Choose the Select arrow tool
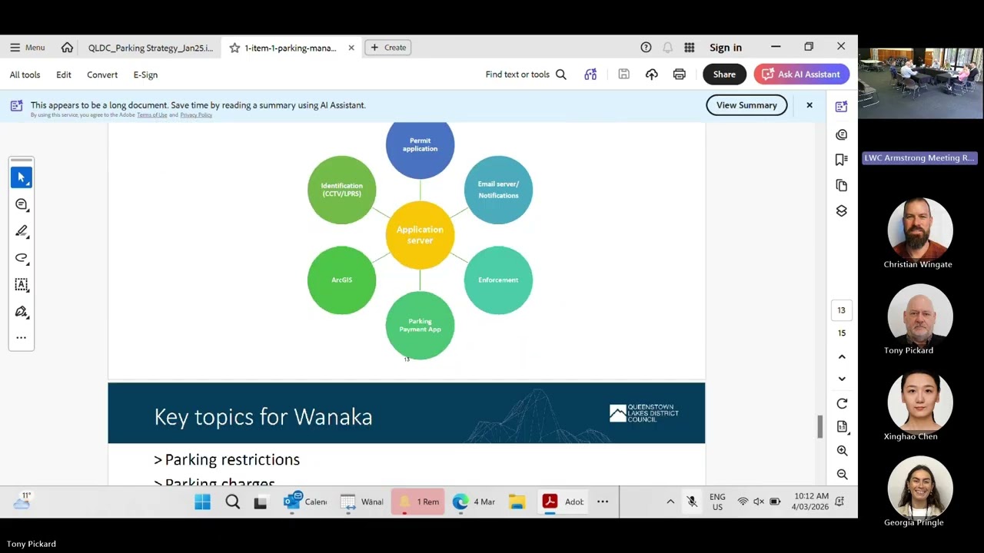Screen dimensions: 984x553 pyautogui.click(x=22, y=177)
